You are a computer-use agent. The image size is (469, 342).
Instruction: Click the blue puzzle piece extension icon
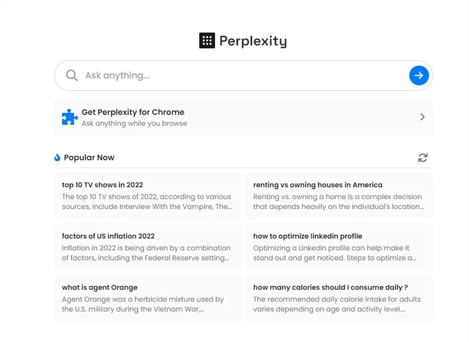70,117
